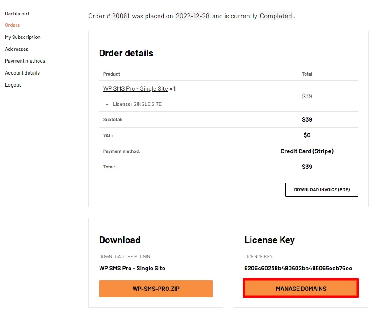Click the order date 2022-12-28
This screenshot has width=381, height=311.
click(x=193, y=16)
